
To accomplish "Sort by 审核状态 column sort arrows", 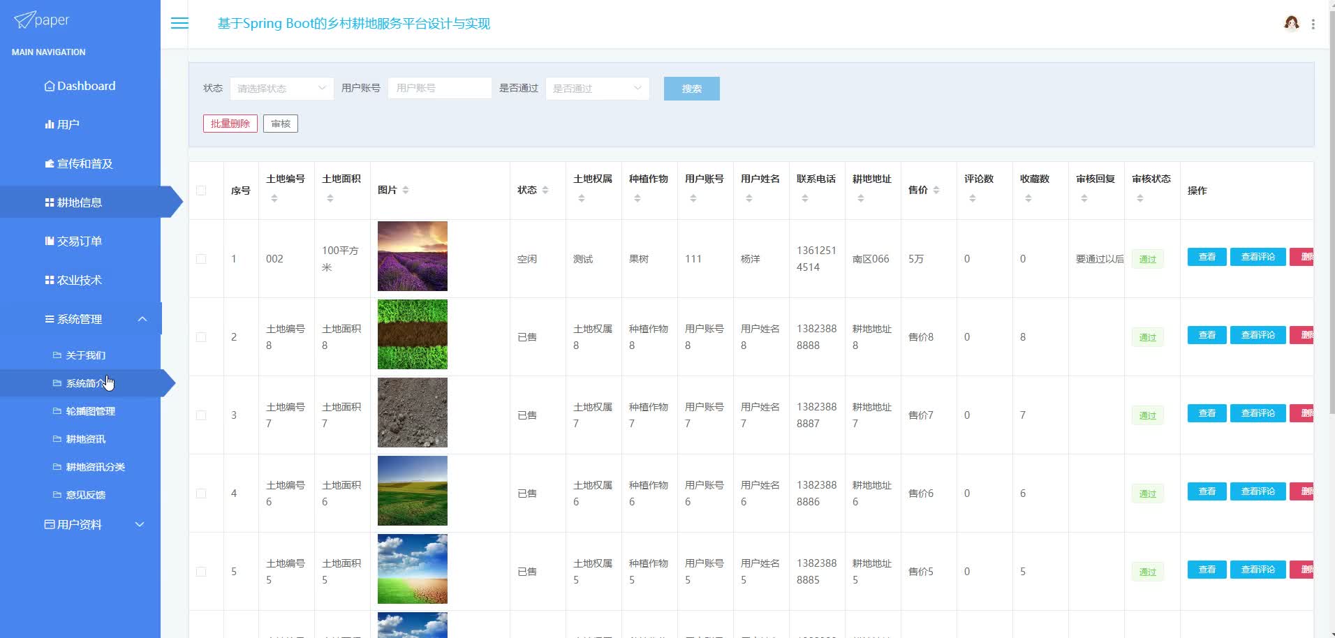I will (1140, 198).
